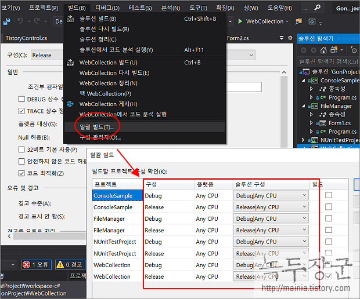Start WebCollection with green play icon

pyautogui.click(x=240, y=21)
